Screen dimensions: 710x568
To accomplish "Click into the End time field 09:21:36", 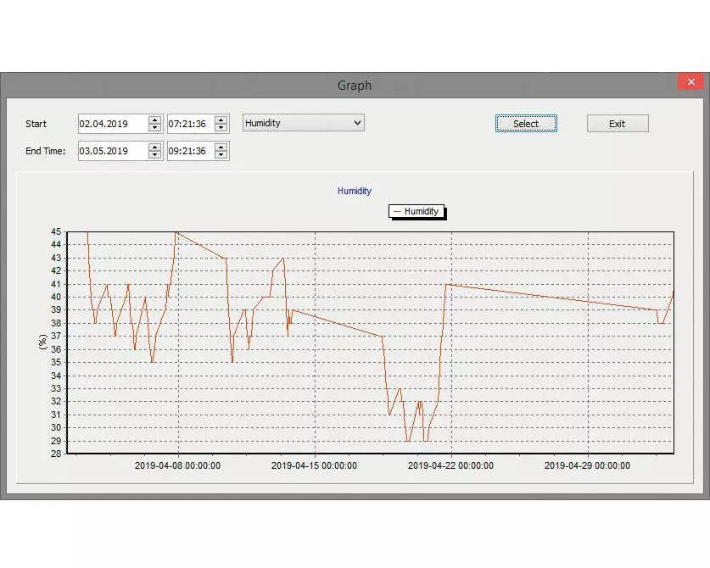I will (x=190, y=151).
